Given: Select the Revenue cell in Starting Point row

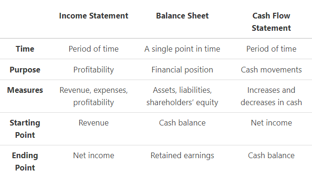Looking at the screenshot, I should coord(93,123).
